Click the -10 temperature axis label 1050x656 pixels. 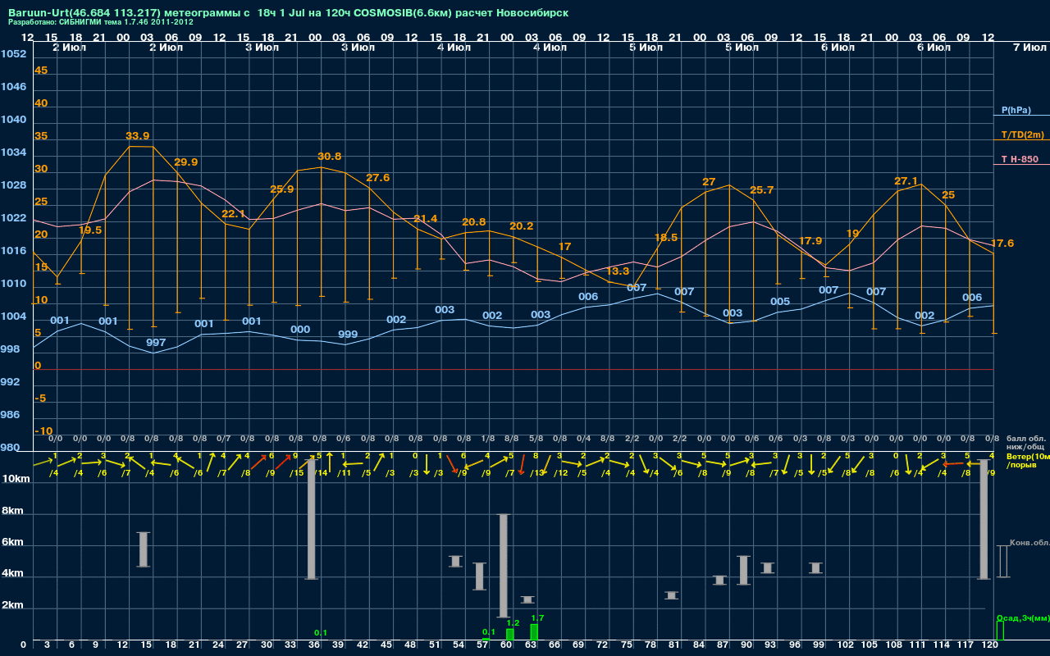click(43, 431)
